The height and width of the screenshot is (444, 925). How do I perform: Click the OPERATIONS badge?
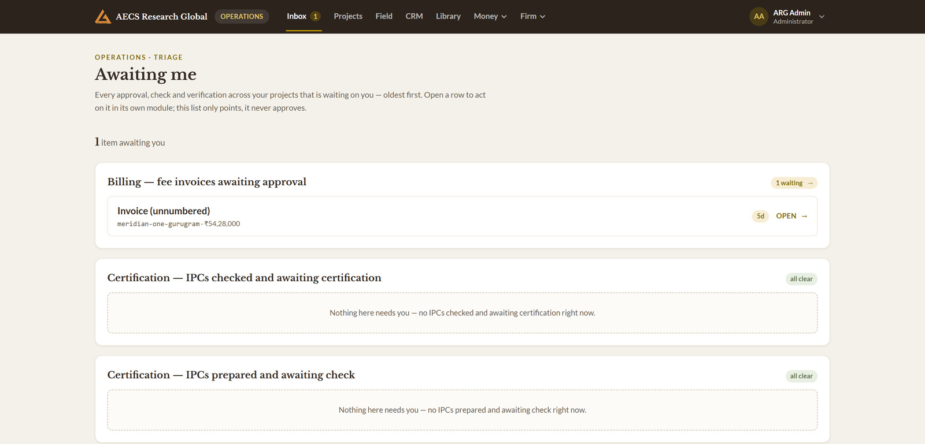[x=242, y=16]
